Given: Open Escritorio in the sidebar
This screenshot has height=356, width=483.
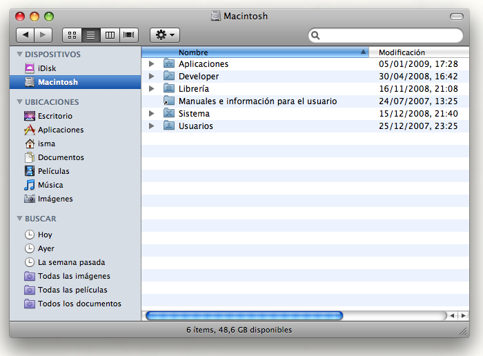Looking at the screenshot, I should (75, 116).
